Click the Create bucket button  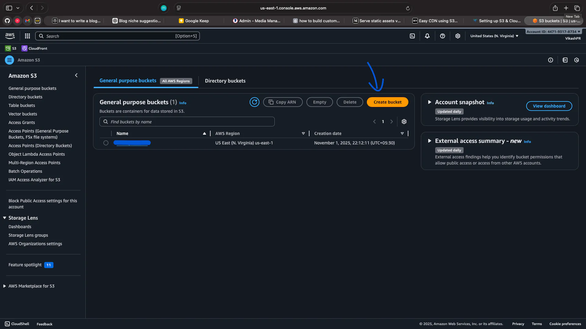[387, 102]
